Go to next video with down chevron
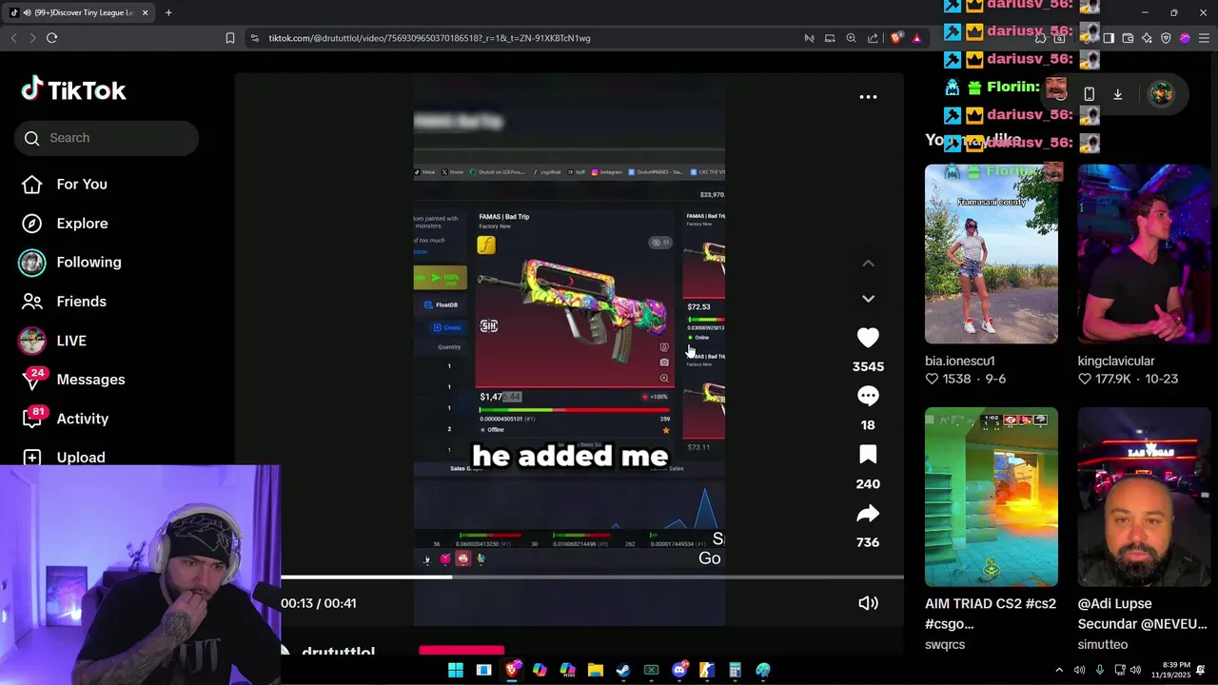The width and height of the screenshot is (1218, 685). (868, 299)
